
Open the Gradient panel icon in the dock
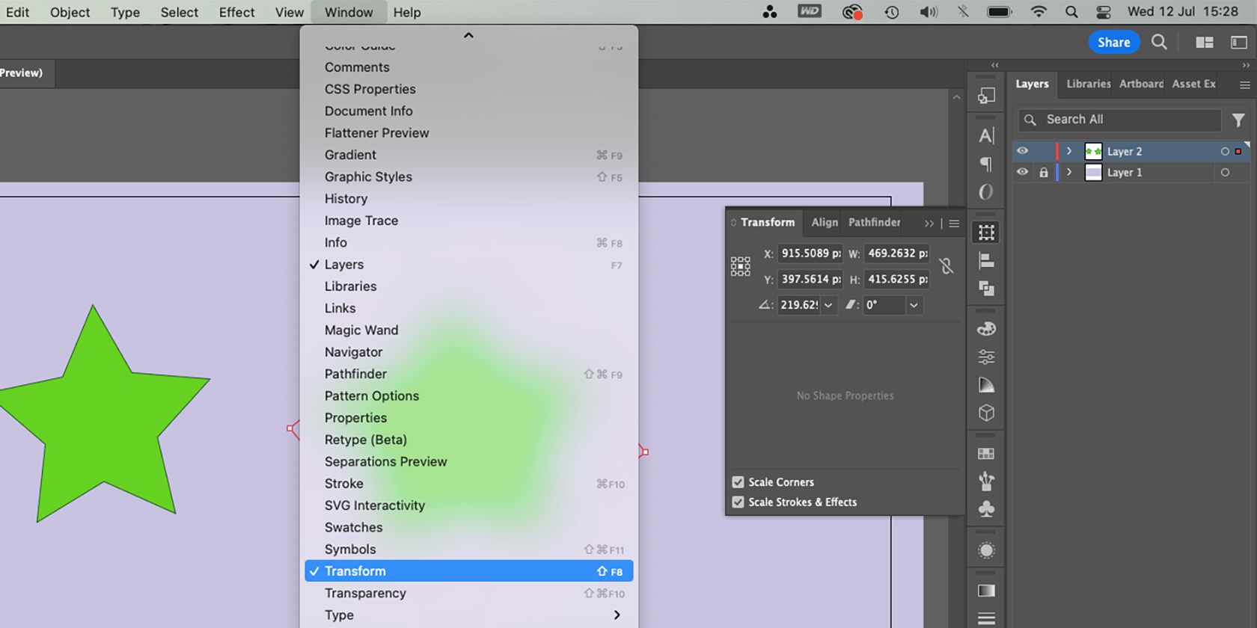[x=986, y=591]
